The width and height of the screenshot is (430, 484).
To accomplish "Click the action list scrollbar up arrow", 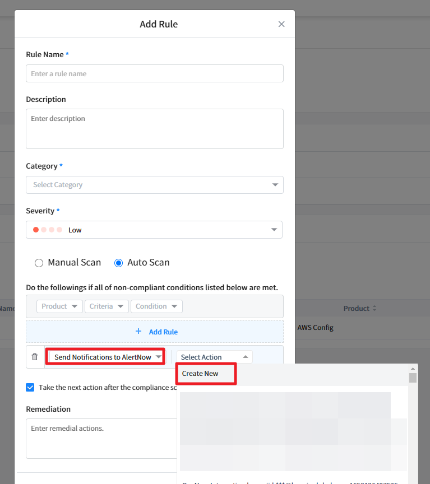I will click(413, 369).
